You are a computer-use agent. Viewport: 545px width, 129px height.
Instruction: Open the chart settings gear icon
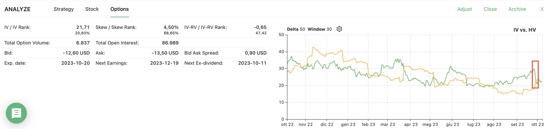[x=339, y=29]
